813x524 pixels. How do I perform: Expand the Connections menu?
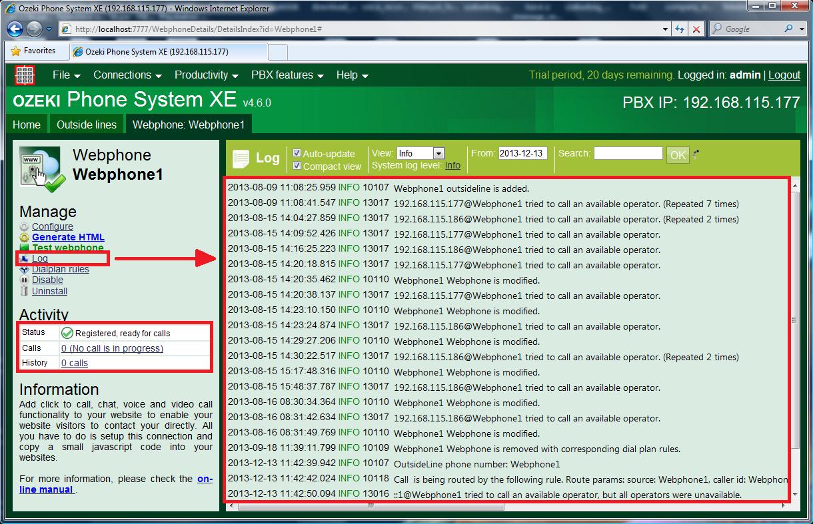pyautogui.click(x=127, y=75)
